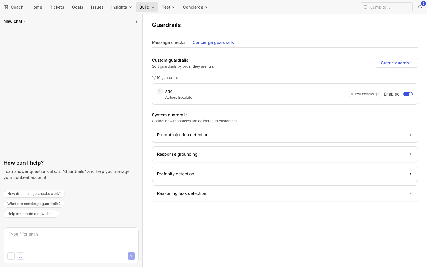The height and width of the screenshot is (267, 427).
Task: Open the New chat dropdown
Action: 15,21
